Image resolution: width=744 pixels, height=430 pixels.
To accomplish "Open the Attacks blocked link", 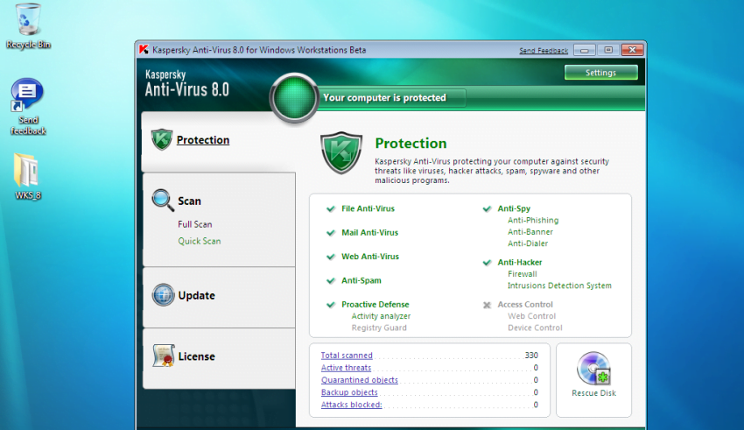I will (351, 405).
